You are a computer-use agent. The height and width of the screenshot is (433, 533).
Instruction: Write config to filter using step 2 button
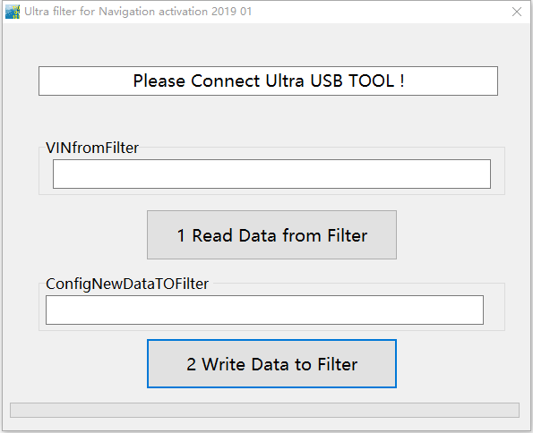(271, 364)
